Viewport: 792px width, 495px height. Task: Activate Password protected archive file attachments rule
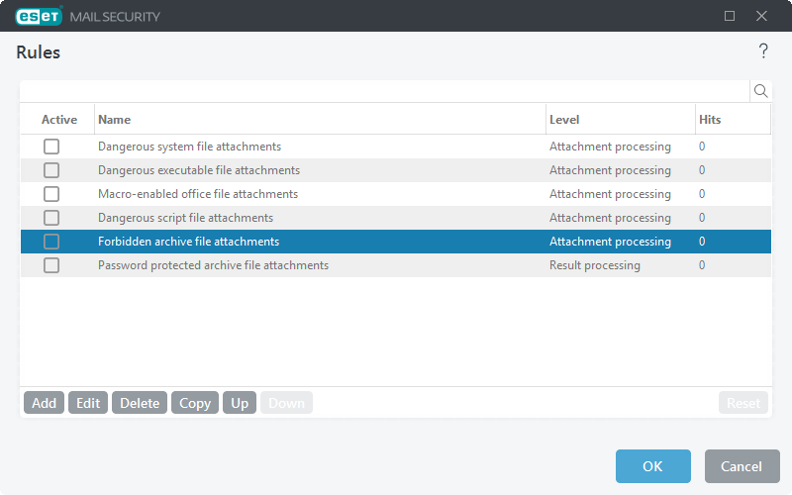tap(51, 265)
